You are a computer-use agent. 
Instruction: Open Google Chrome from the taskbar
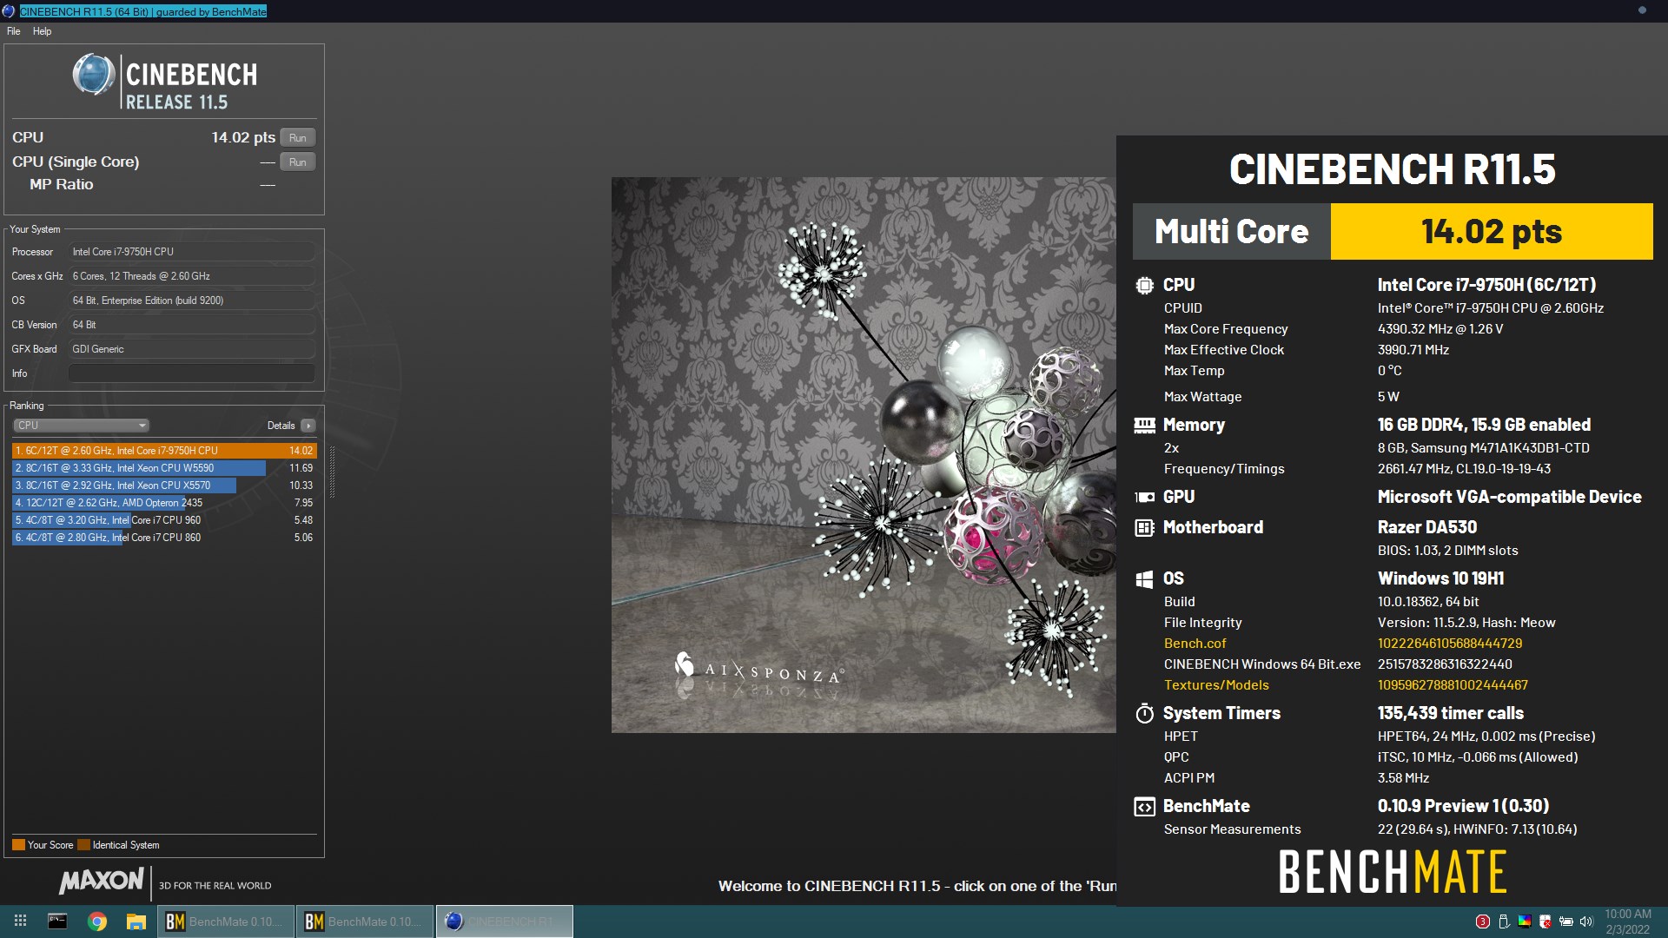[97, 921]
